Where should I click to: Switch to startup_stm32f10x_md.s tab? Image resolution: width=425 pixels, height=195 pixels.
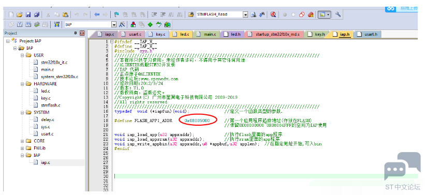tap(274, 34)
